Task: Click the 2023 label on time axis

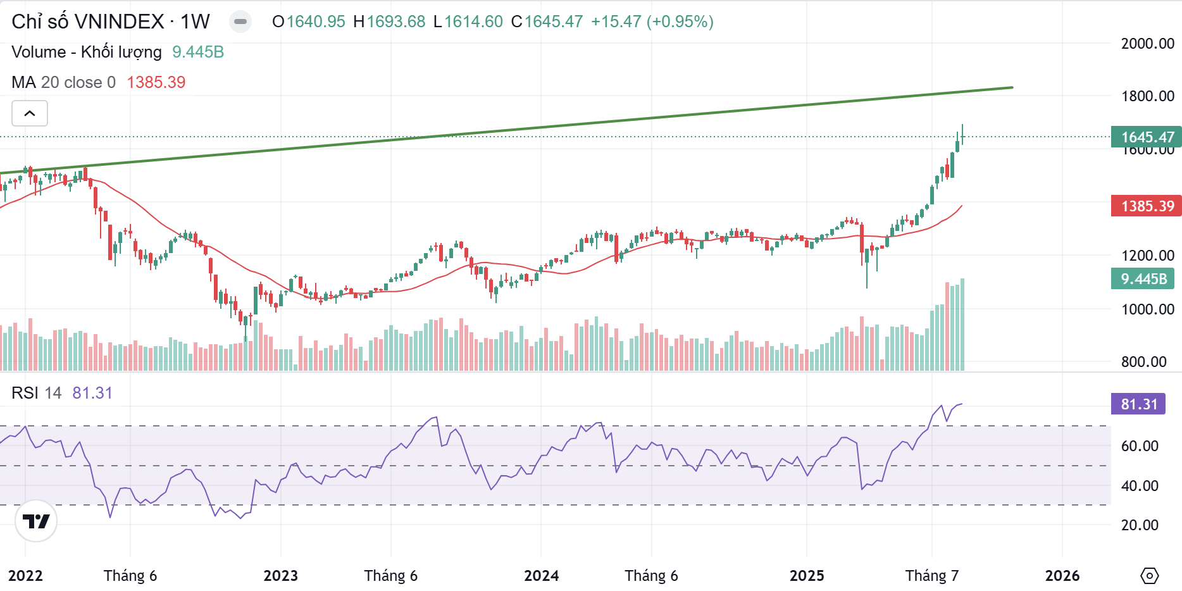Action: (280, 576)
